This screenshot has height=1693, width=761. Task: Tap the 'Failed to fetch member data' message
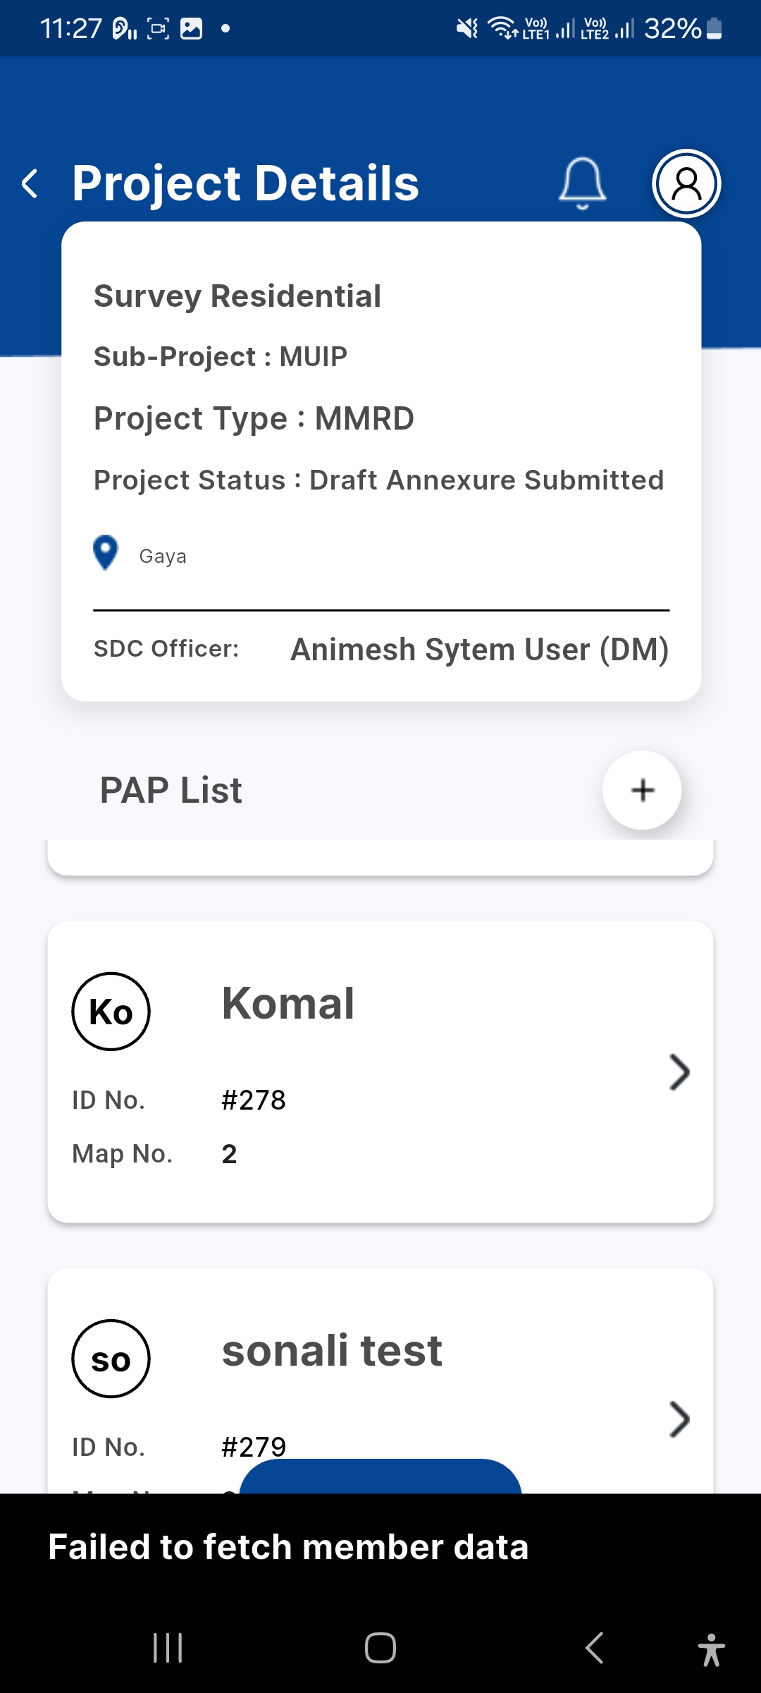288,1547
